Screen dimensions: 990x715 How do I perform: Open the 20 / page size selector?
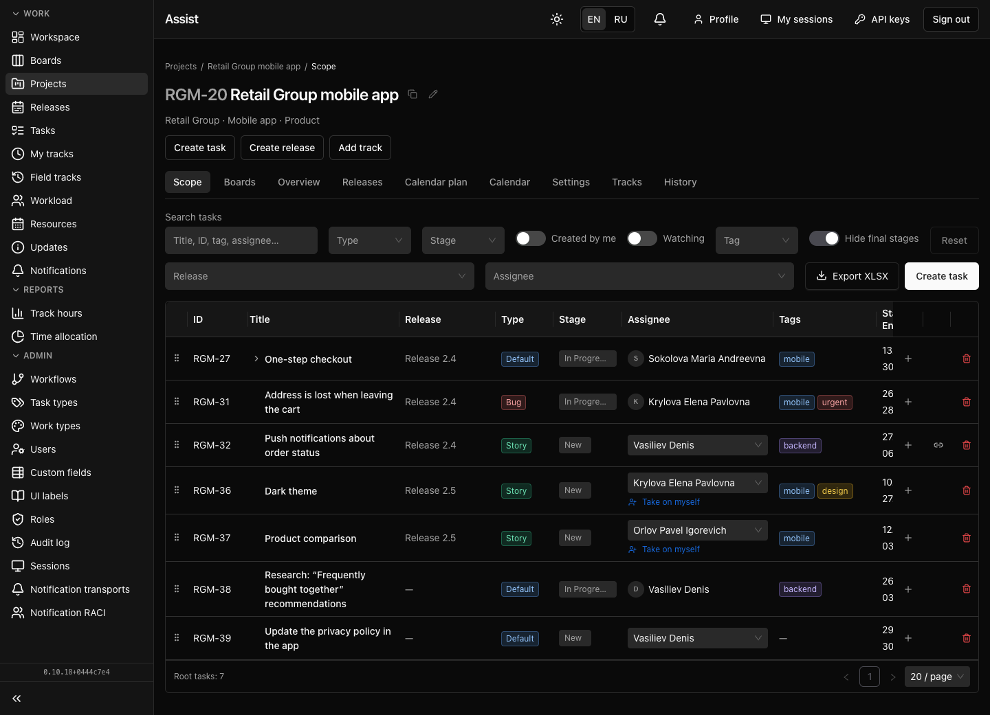tap(937, 677)
